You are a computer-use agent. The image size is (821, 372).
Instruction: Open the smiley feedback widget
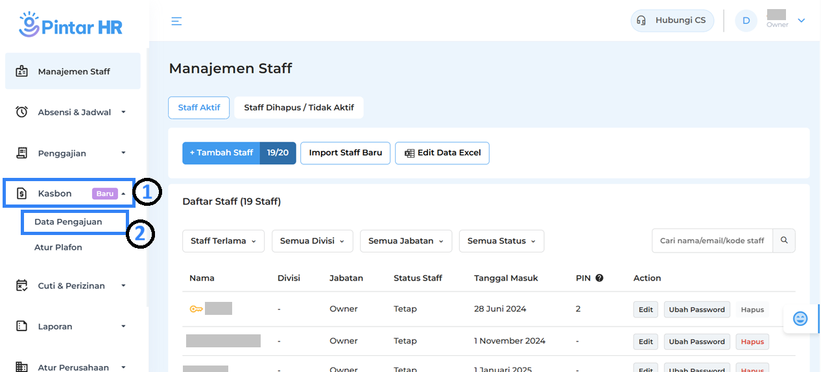pyautogui.click(x=800, y=319)
